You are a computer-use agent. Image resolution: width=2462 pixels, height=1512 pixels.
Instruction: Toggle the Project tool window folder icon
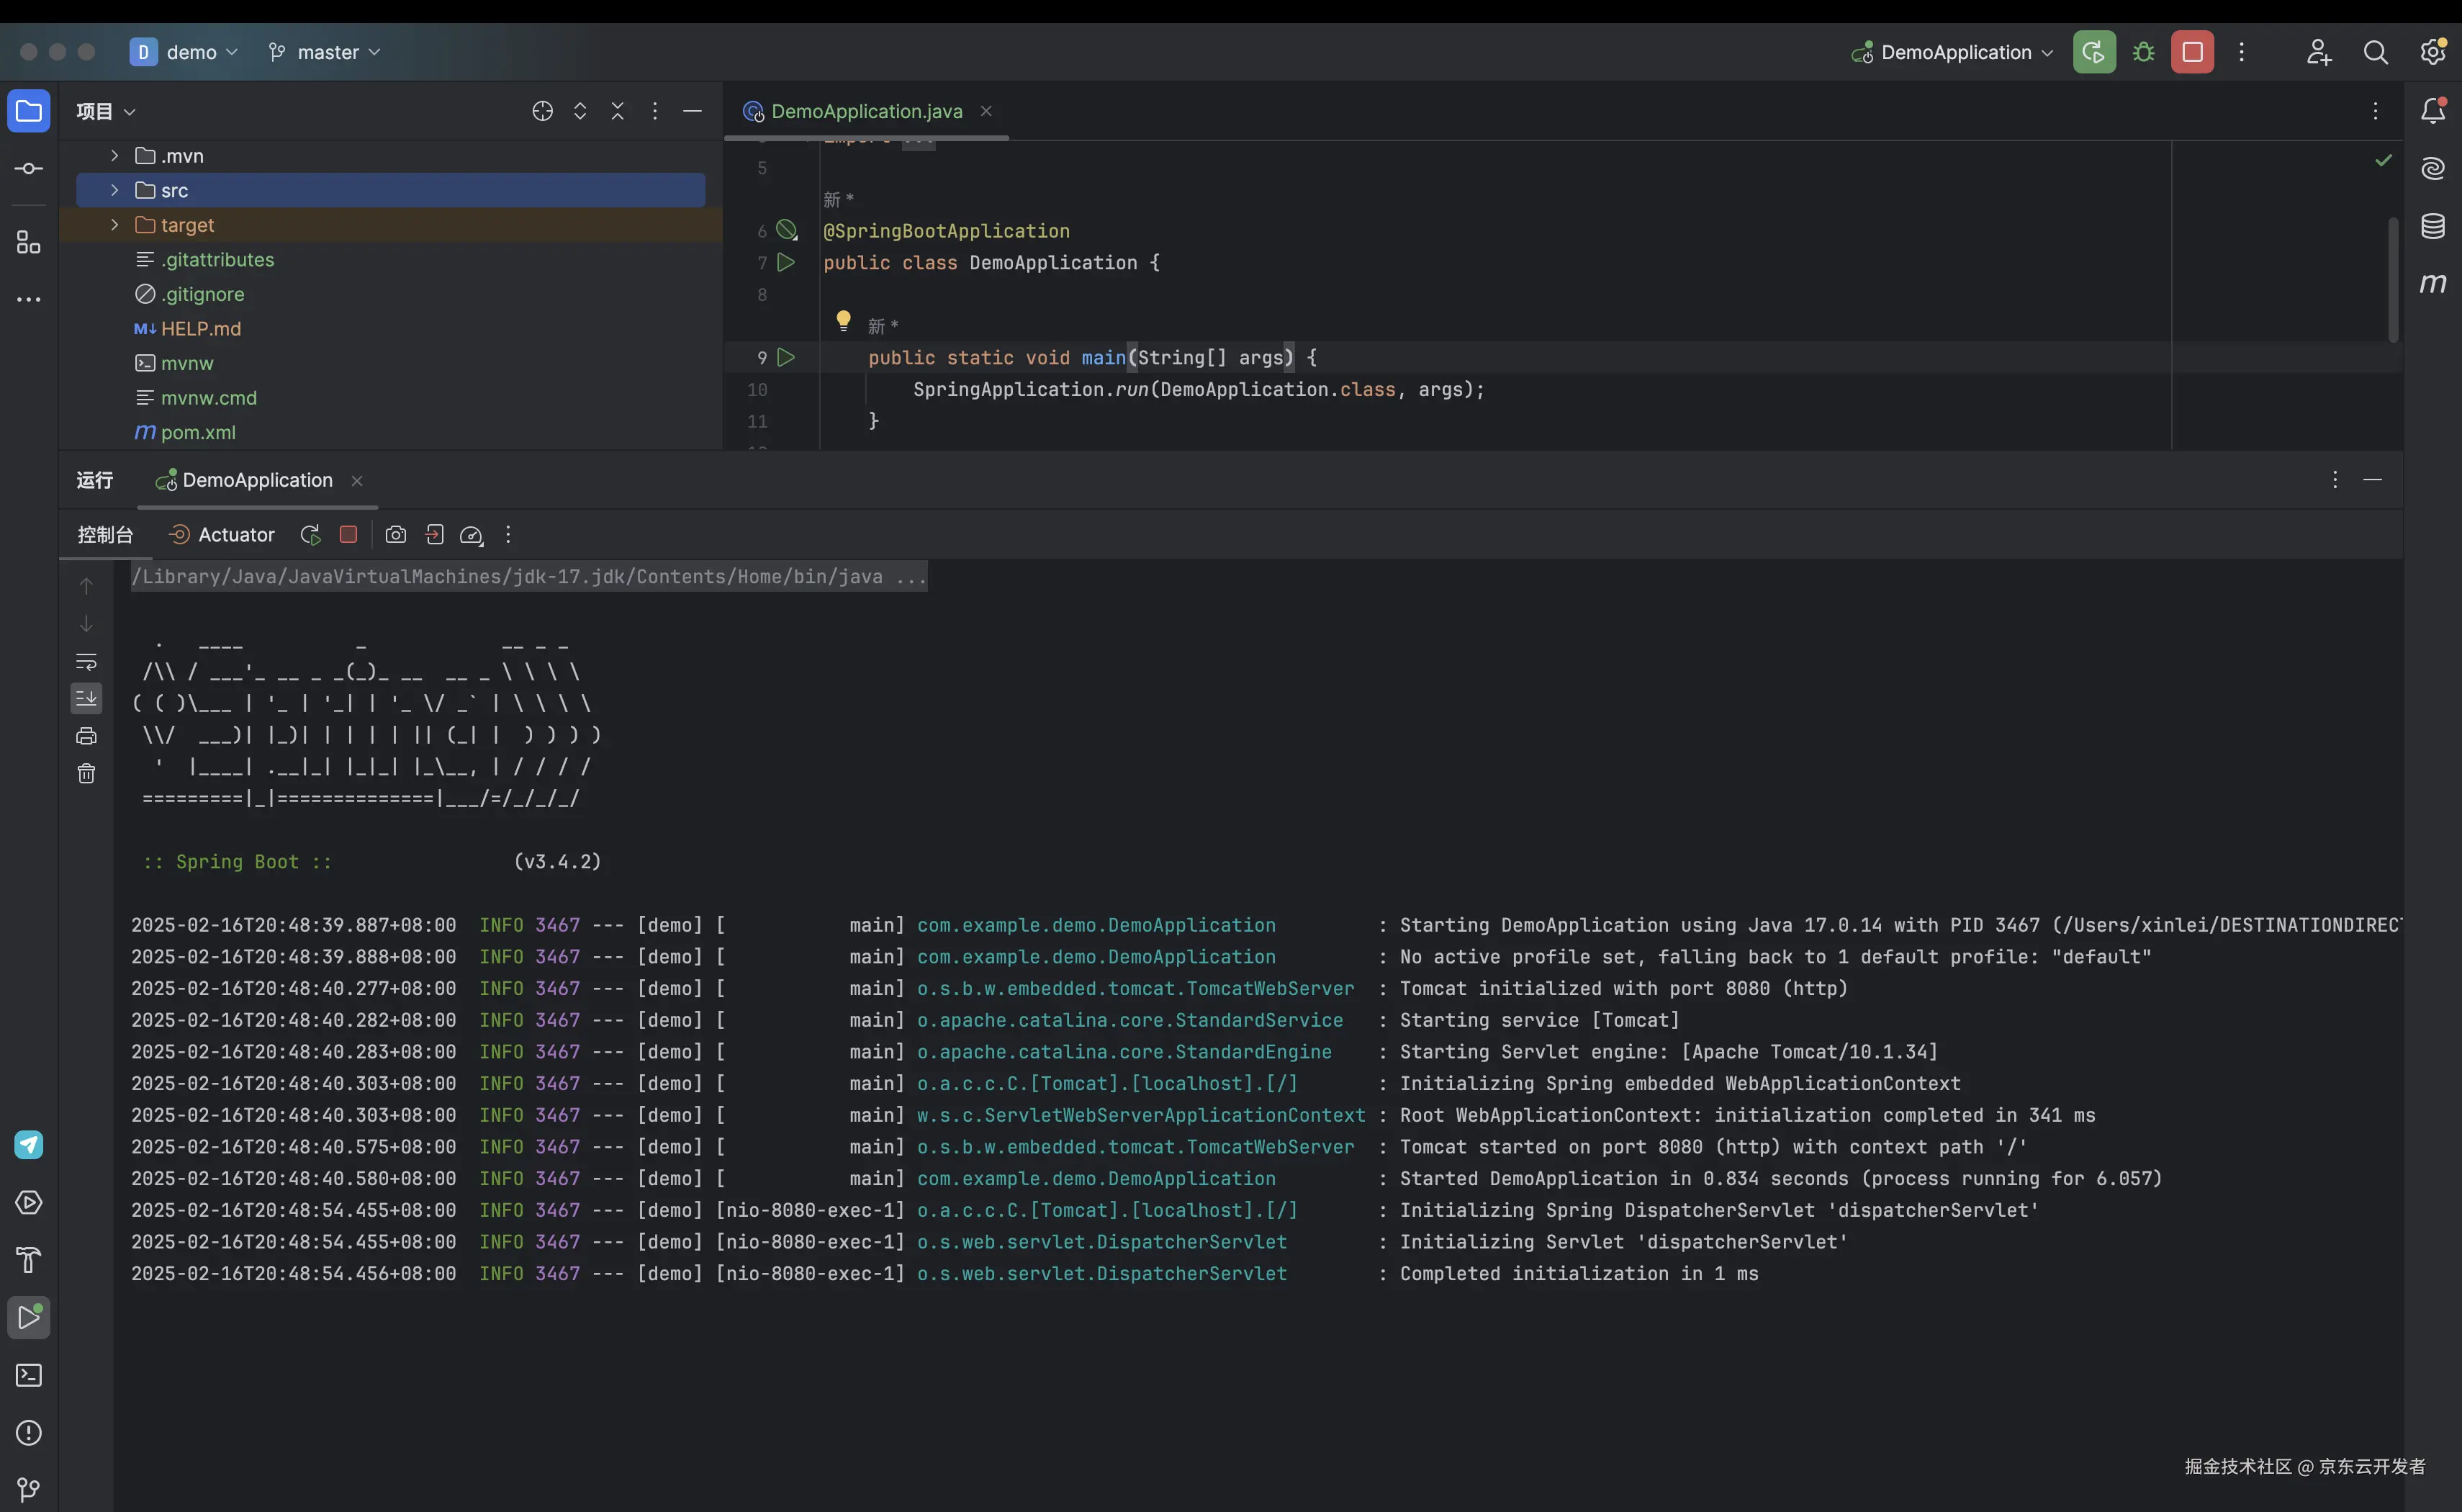pyautogui.click(x=29, y=111)
